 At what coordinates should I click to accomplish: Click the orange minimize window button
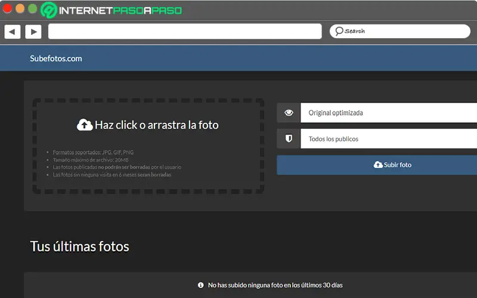point(20,8)
